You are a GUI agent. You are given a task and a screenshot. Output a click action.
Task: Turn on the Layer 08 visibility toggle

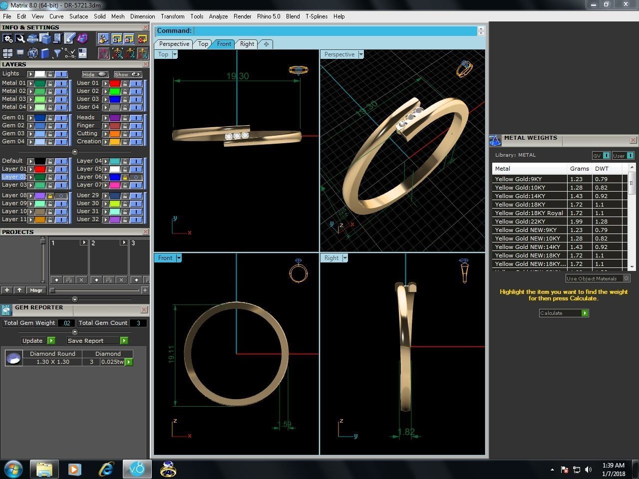coord(61,196)
